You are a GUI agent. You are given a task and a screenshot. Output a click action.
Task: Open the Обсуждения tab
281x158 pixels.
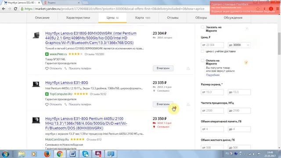233,18
